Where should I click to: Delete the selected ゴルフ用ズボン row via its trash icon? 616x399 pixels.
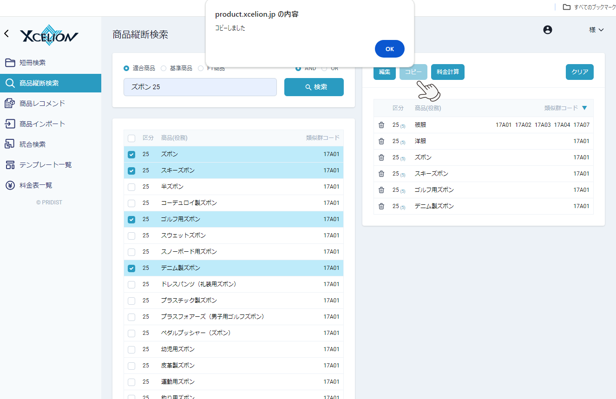point(381,190)
